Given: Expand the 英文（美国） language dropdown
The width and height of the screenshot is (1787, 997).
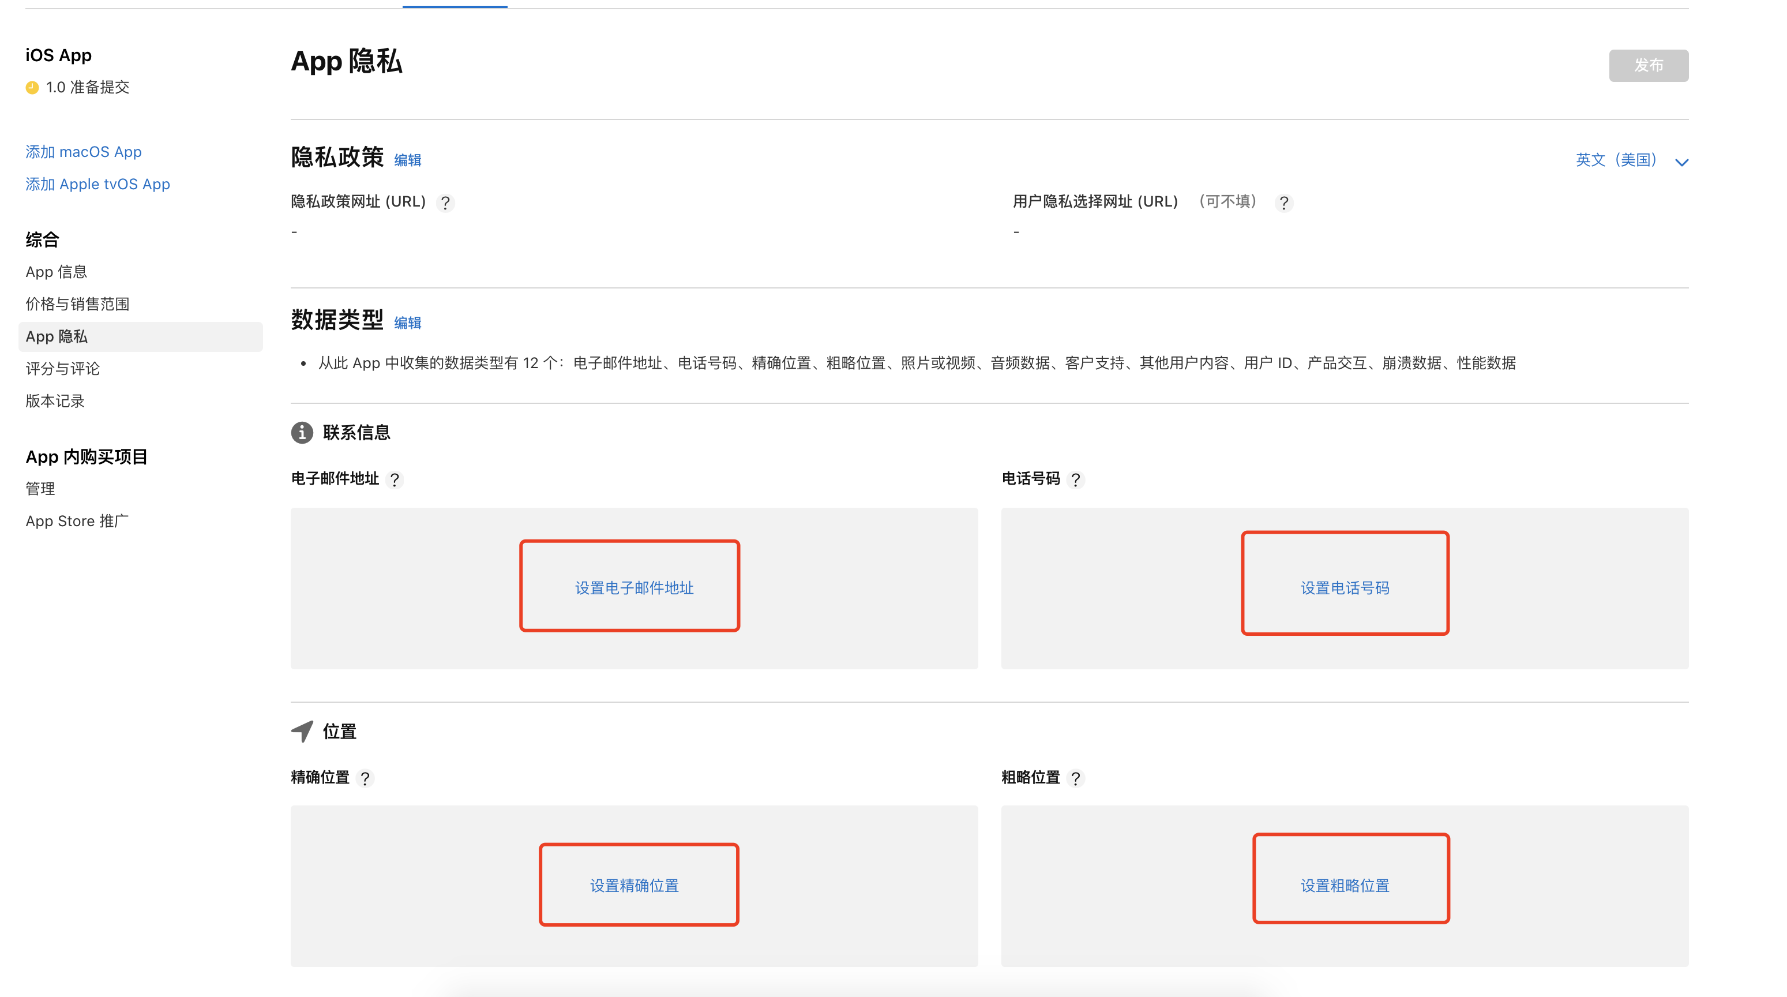Looking at the screenshot, I should coord(1632,160).
